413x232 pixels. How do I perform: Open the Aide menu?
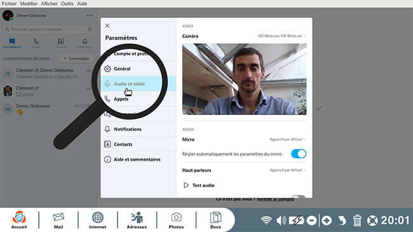coord(82,4)
